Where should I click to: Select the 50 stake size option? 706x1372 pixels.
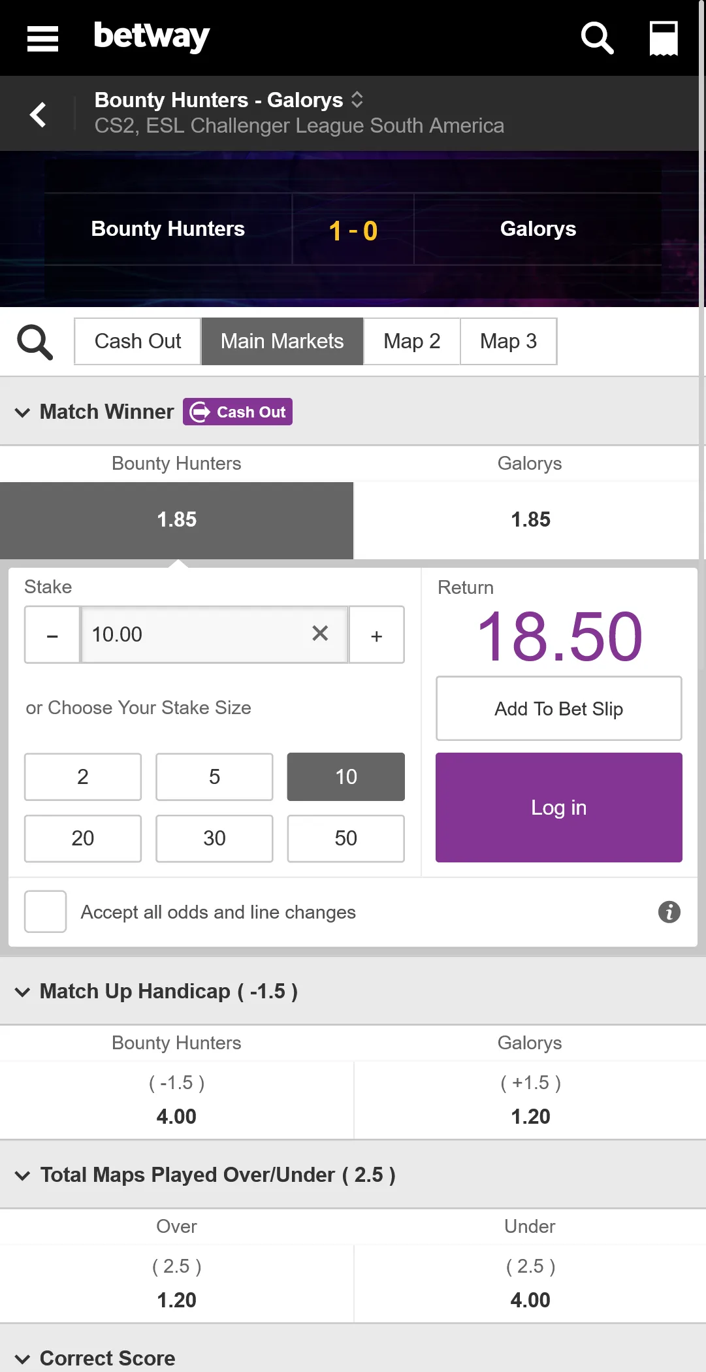[x=345, y=838]
